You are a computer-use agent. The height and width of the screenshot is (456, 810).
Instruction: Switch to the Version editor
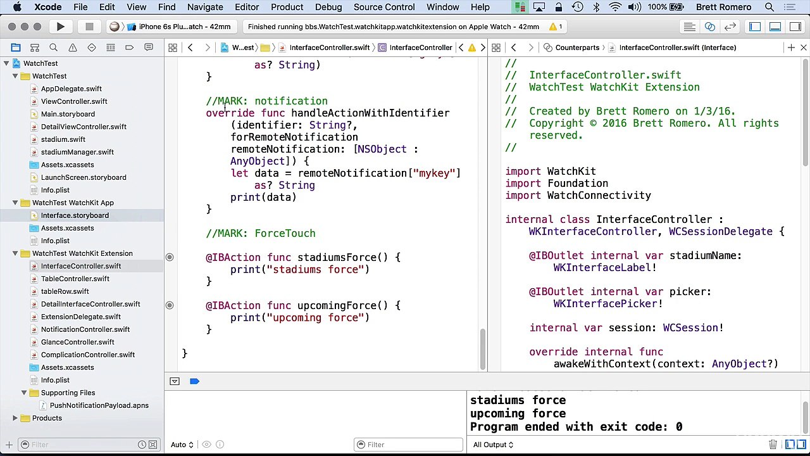(730, 27)
